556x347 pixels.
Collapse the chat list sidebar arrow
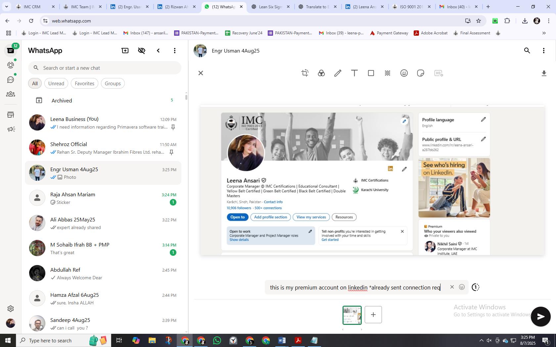point(158,51)
